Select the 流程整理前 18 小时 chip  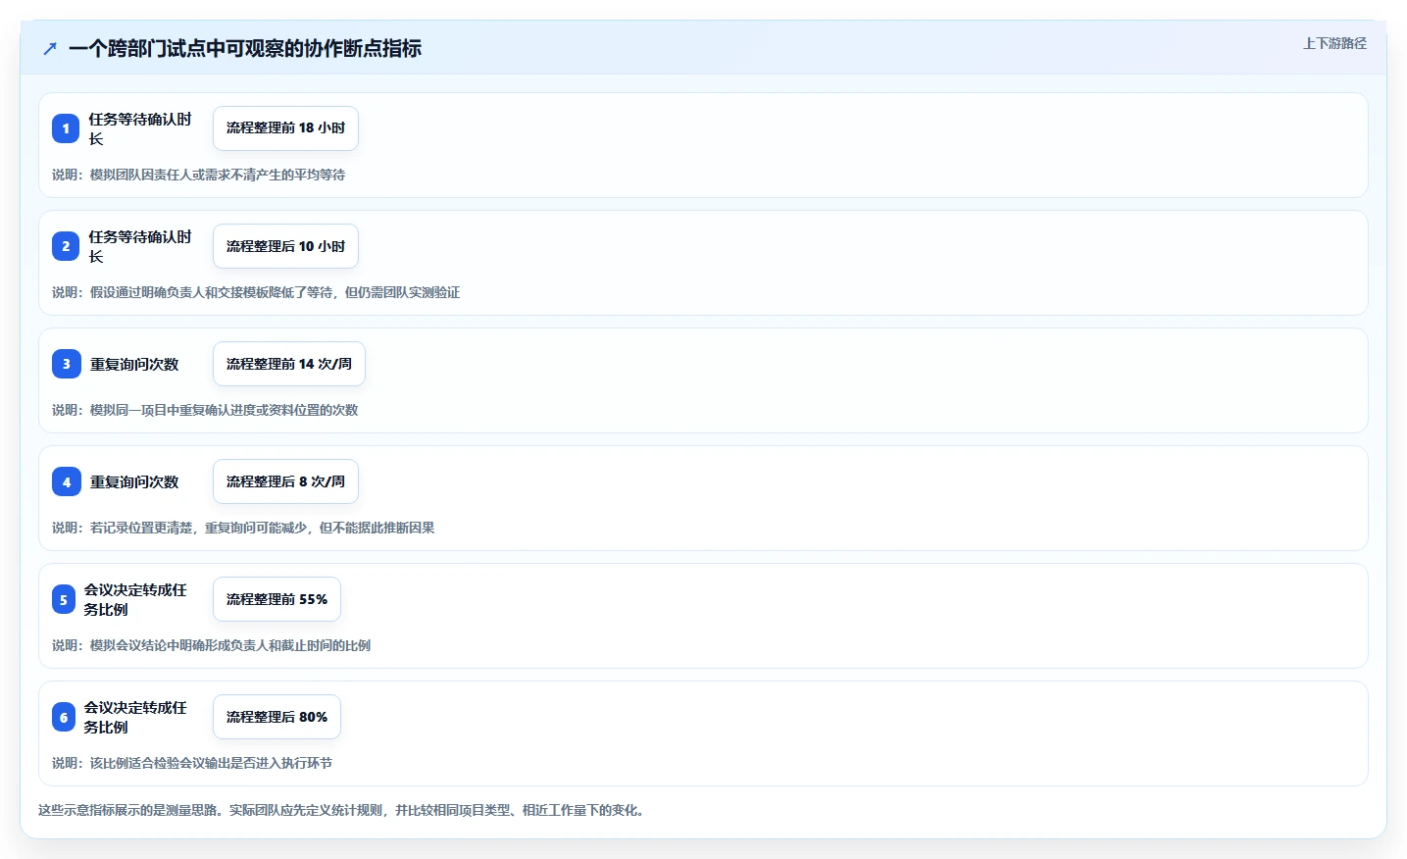[285, 128]
